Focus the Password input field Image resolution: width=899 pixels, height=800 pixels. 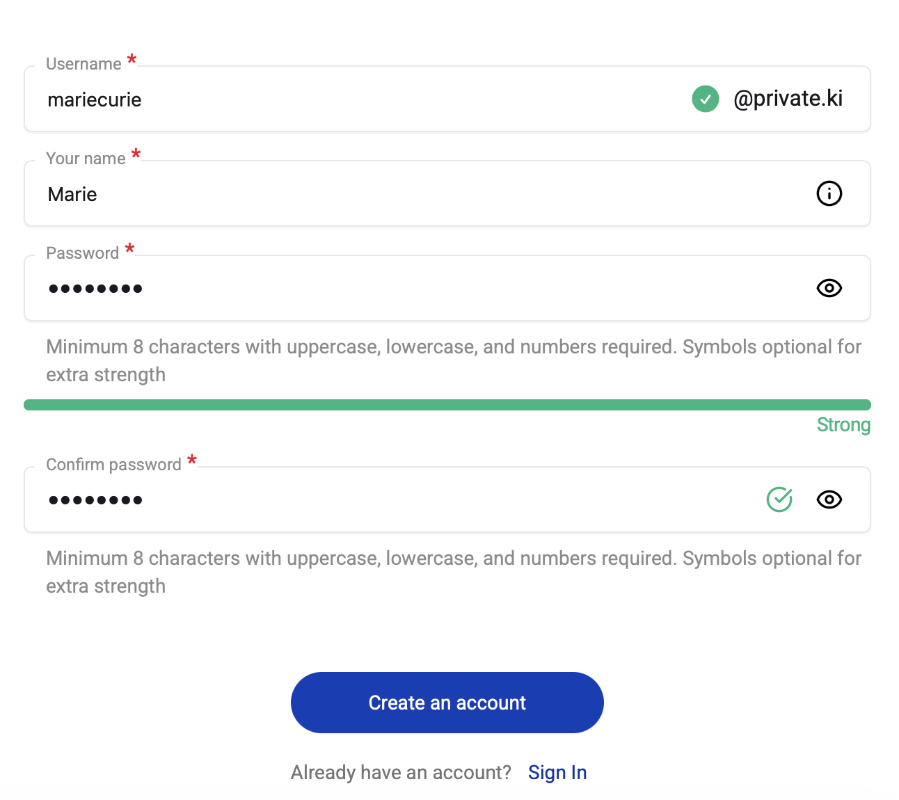tap(348, 289)
